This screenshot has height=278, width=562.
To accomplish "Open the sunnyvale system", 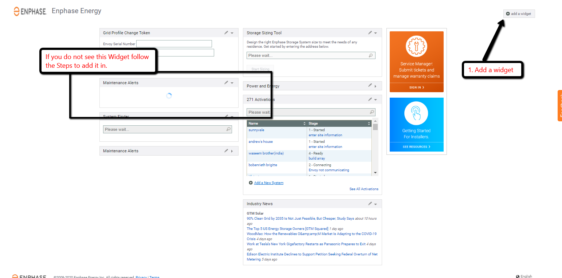I will tap(257, 130).
